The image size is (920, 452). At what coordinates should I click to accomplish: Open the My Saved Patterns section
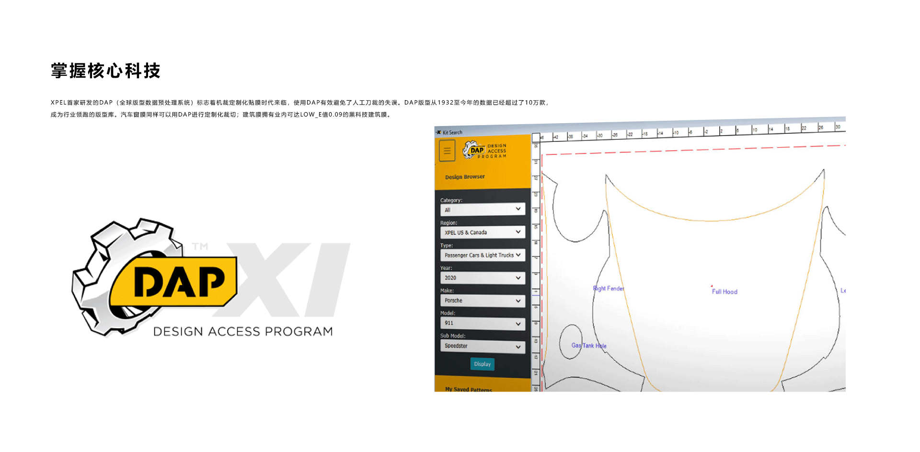pyautogui.click(x=469, y=389)
